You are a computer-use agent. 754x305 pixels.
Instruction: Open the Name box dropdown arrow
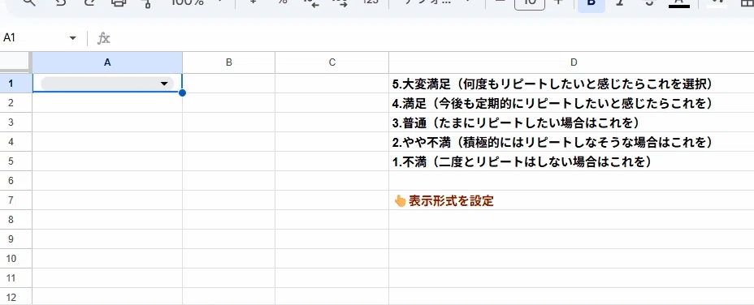pos(73,38)
